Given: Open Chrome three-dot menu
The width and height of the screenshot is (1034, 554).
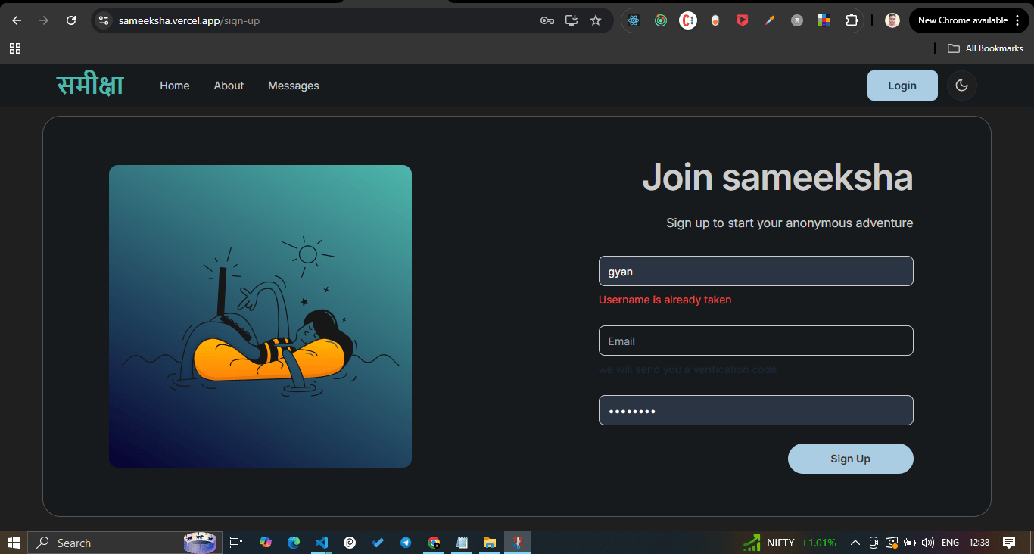Looking at the screenshot, I should (x=1017, y=20).
